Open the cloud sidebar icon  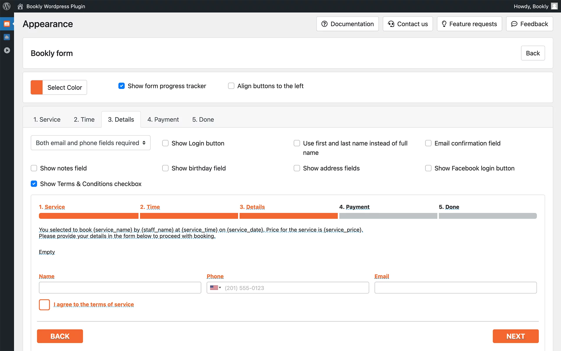point(7,37)
